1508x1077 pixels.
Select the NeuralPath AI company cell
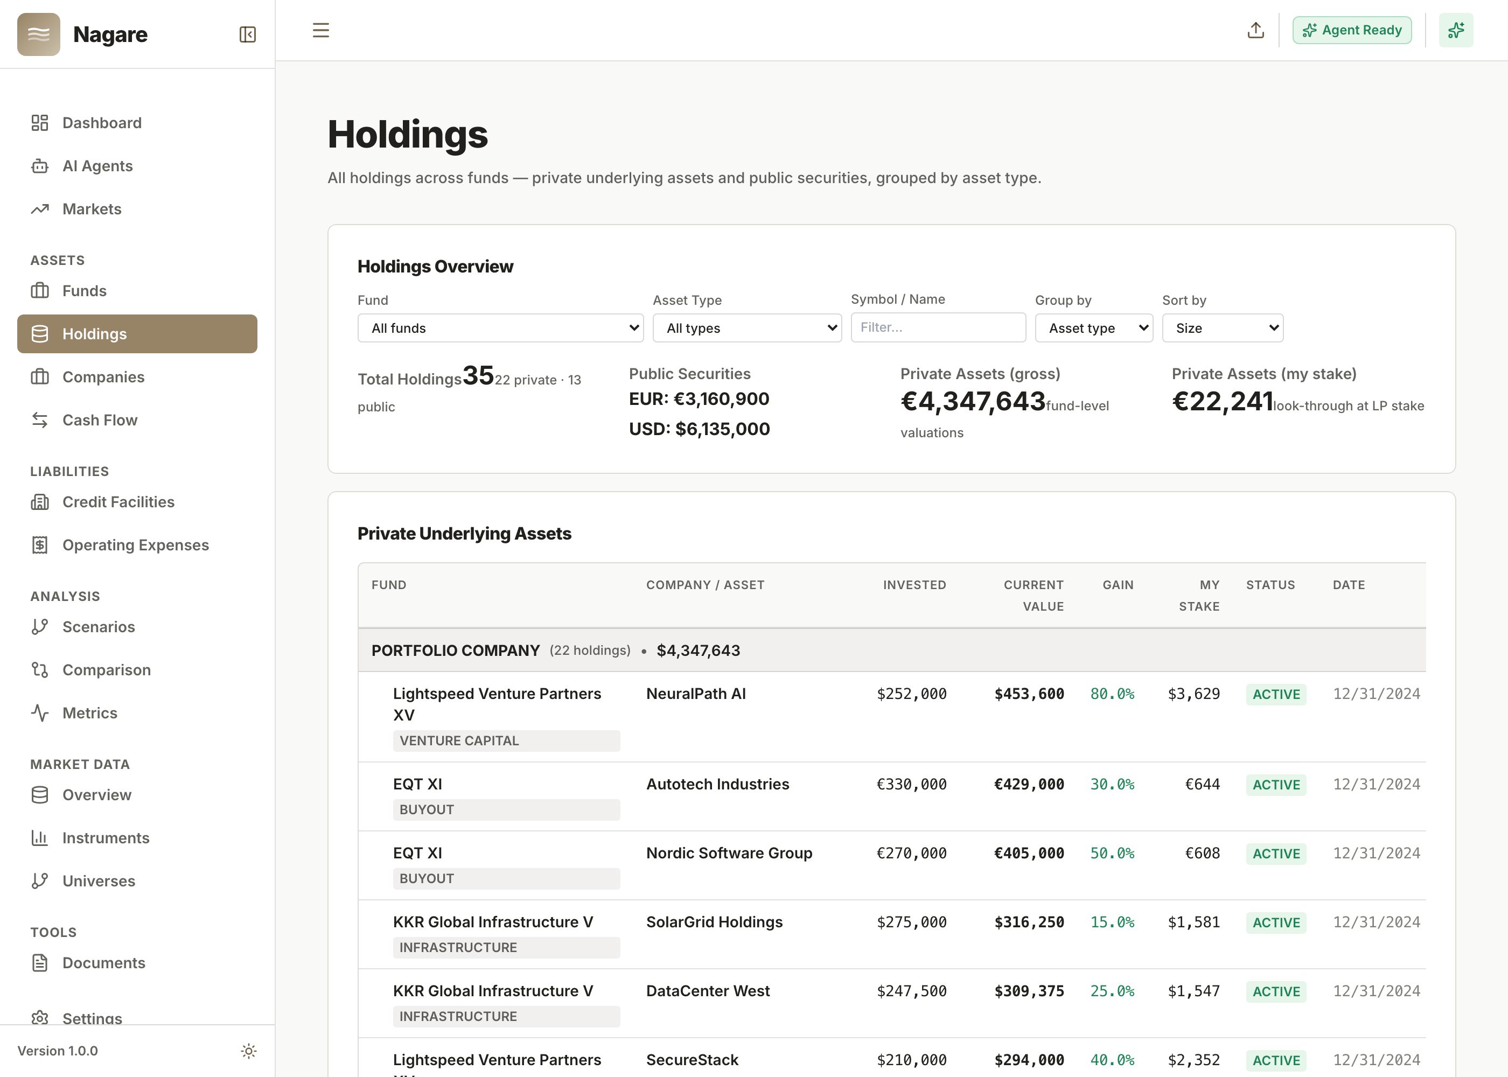click(696, 694)
